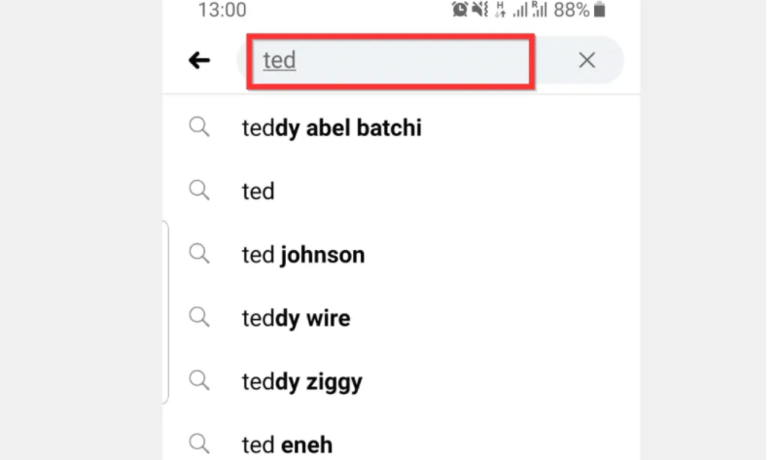
Task: Click magnifier icon beside ted johnson
Action: [199, 254]
